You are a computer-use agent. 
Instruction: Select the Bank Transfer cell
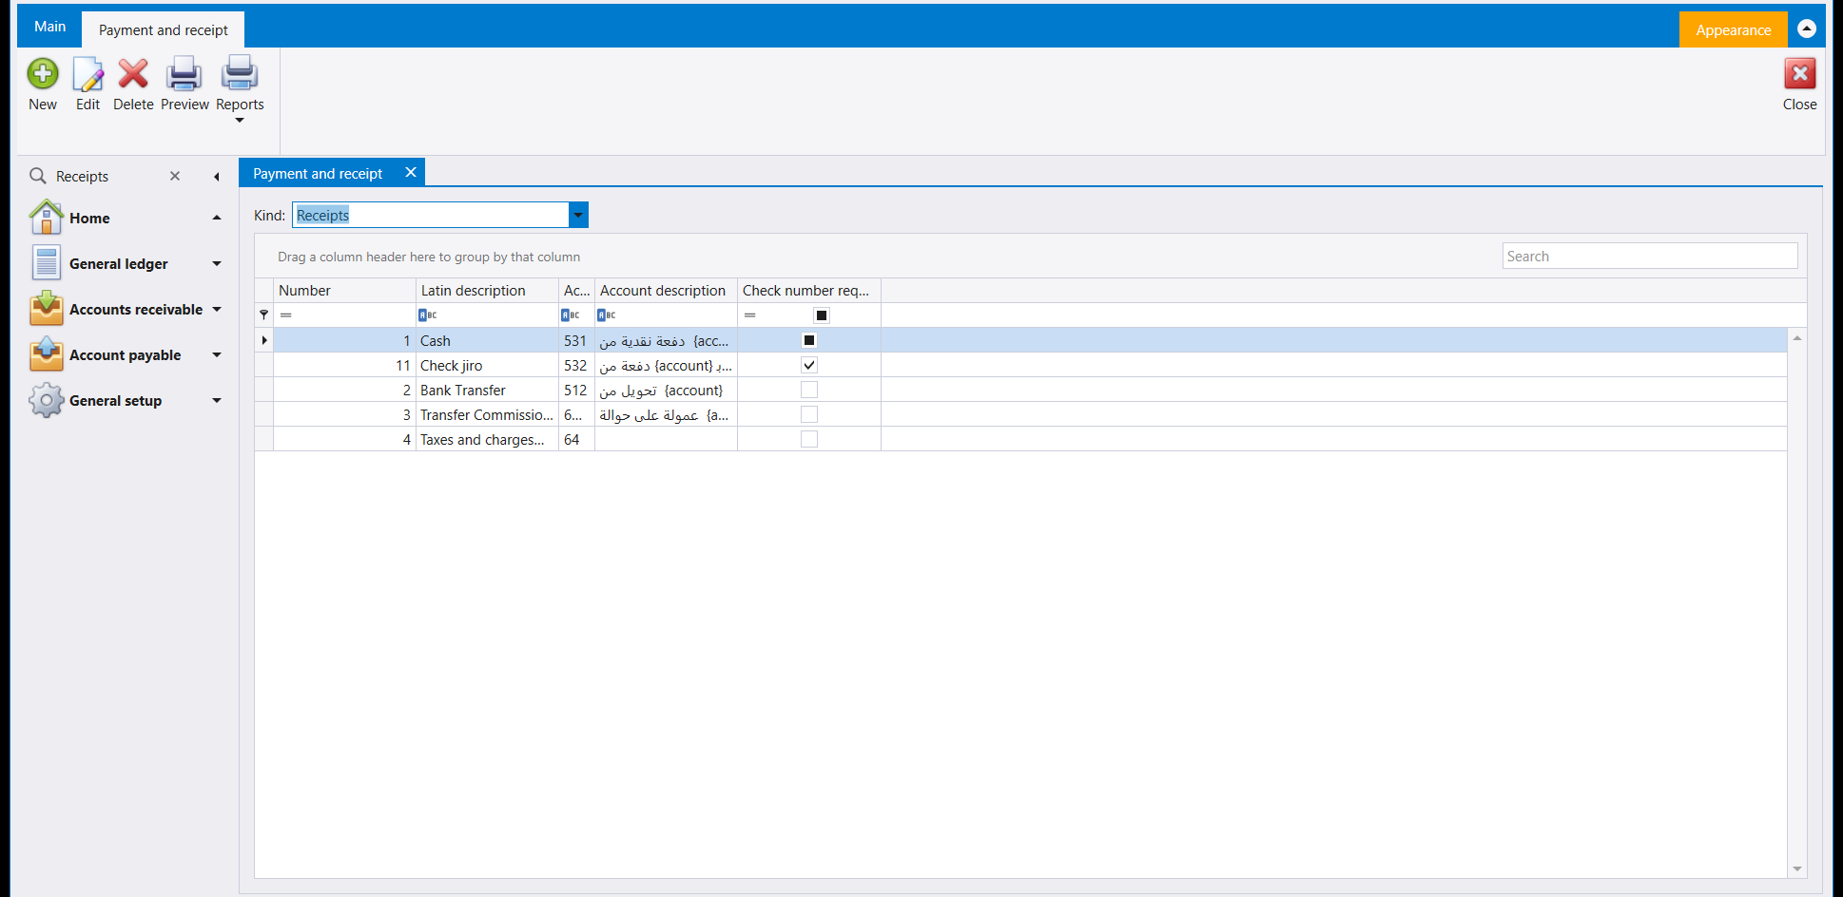[x=487, y=390]
